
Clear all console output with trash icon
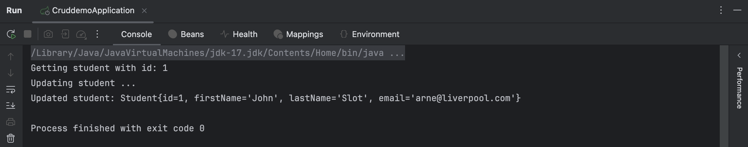[x=11, y=138]
